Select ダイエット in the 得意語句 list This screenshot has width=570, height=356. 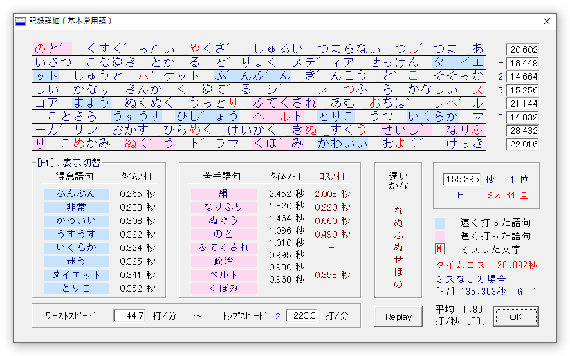pos(77,275)
